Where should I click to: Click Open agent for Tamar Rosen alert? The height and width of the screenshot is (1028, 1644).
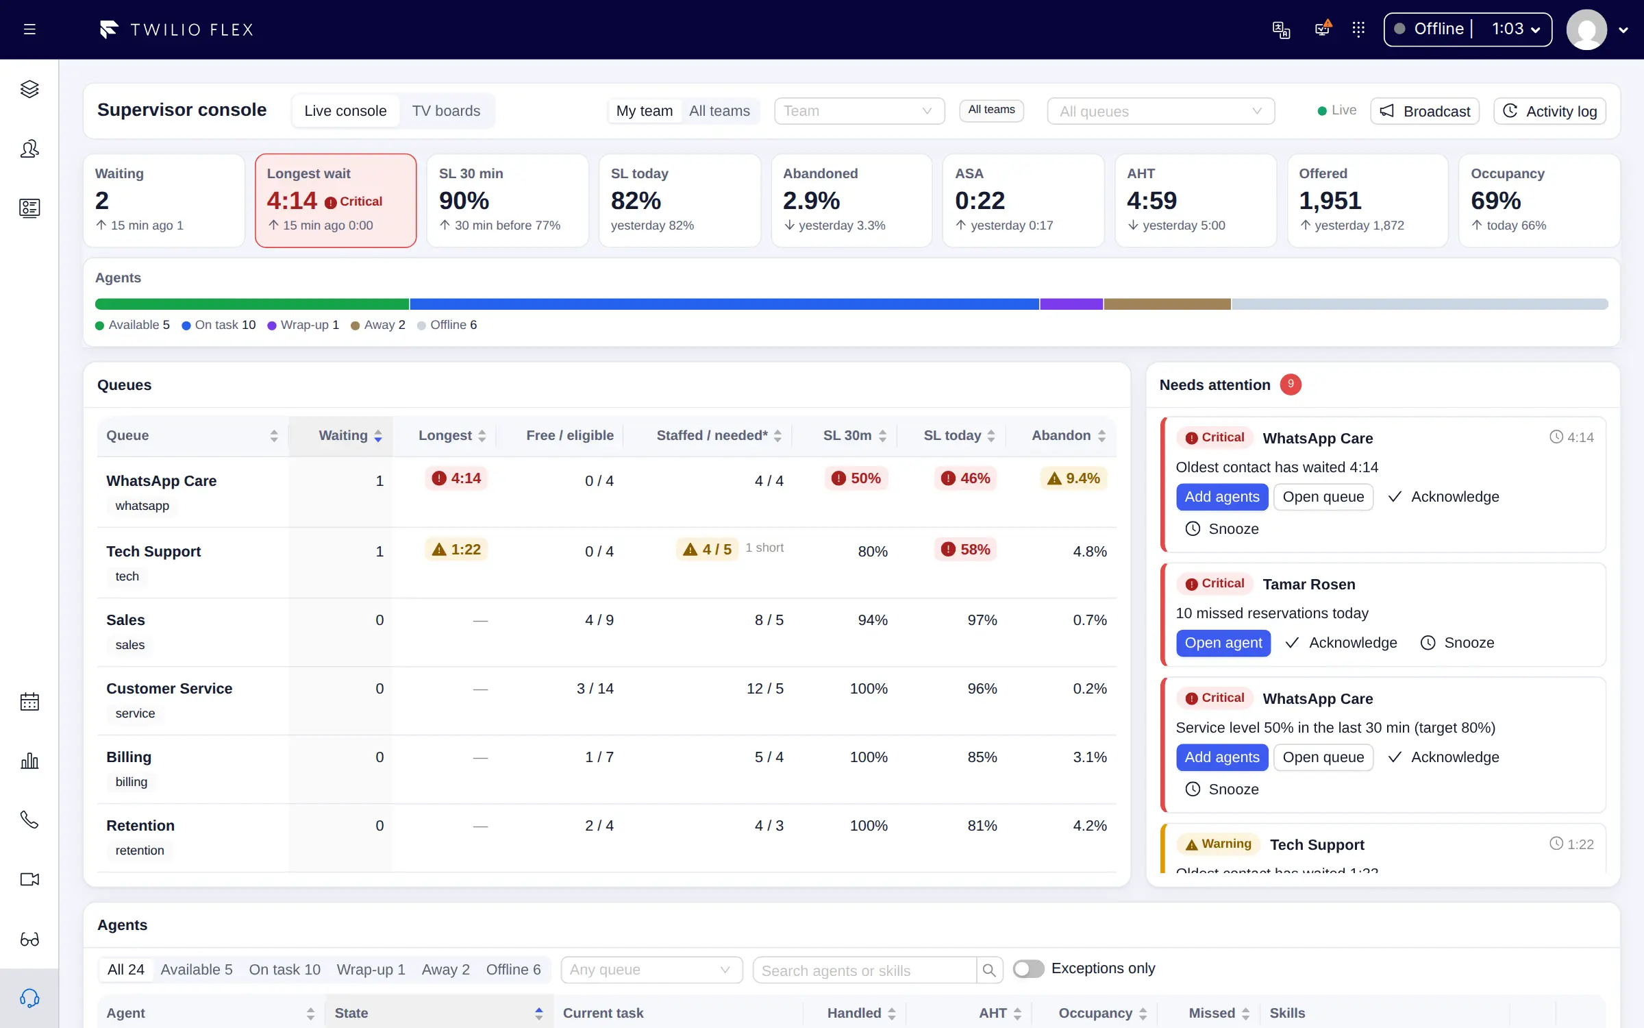(x=1223, y=643)
